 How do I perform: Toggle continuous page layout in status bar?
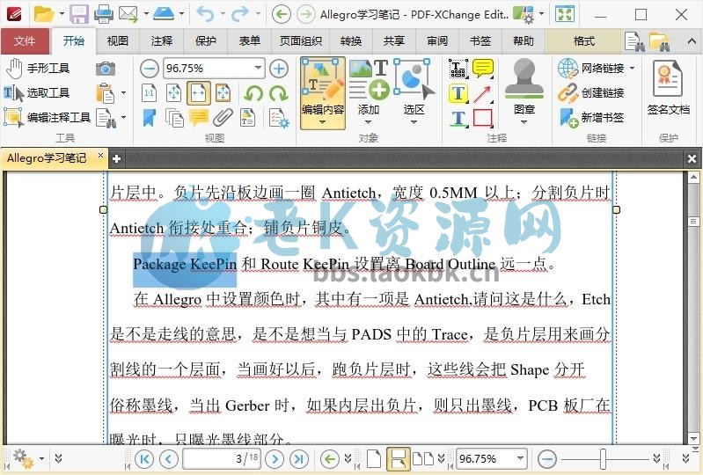(398, 459)
